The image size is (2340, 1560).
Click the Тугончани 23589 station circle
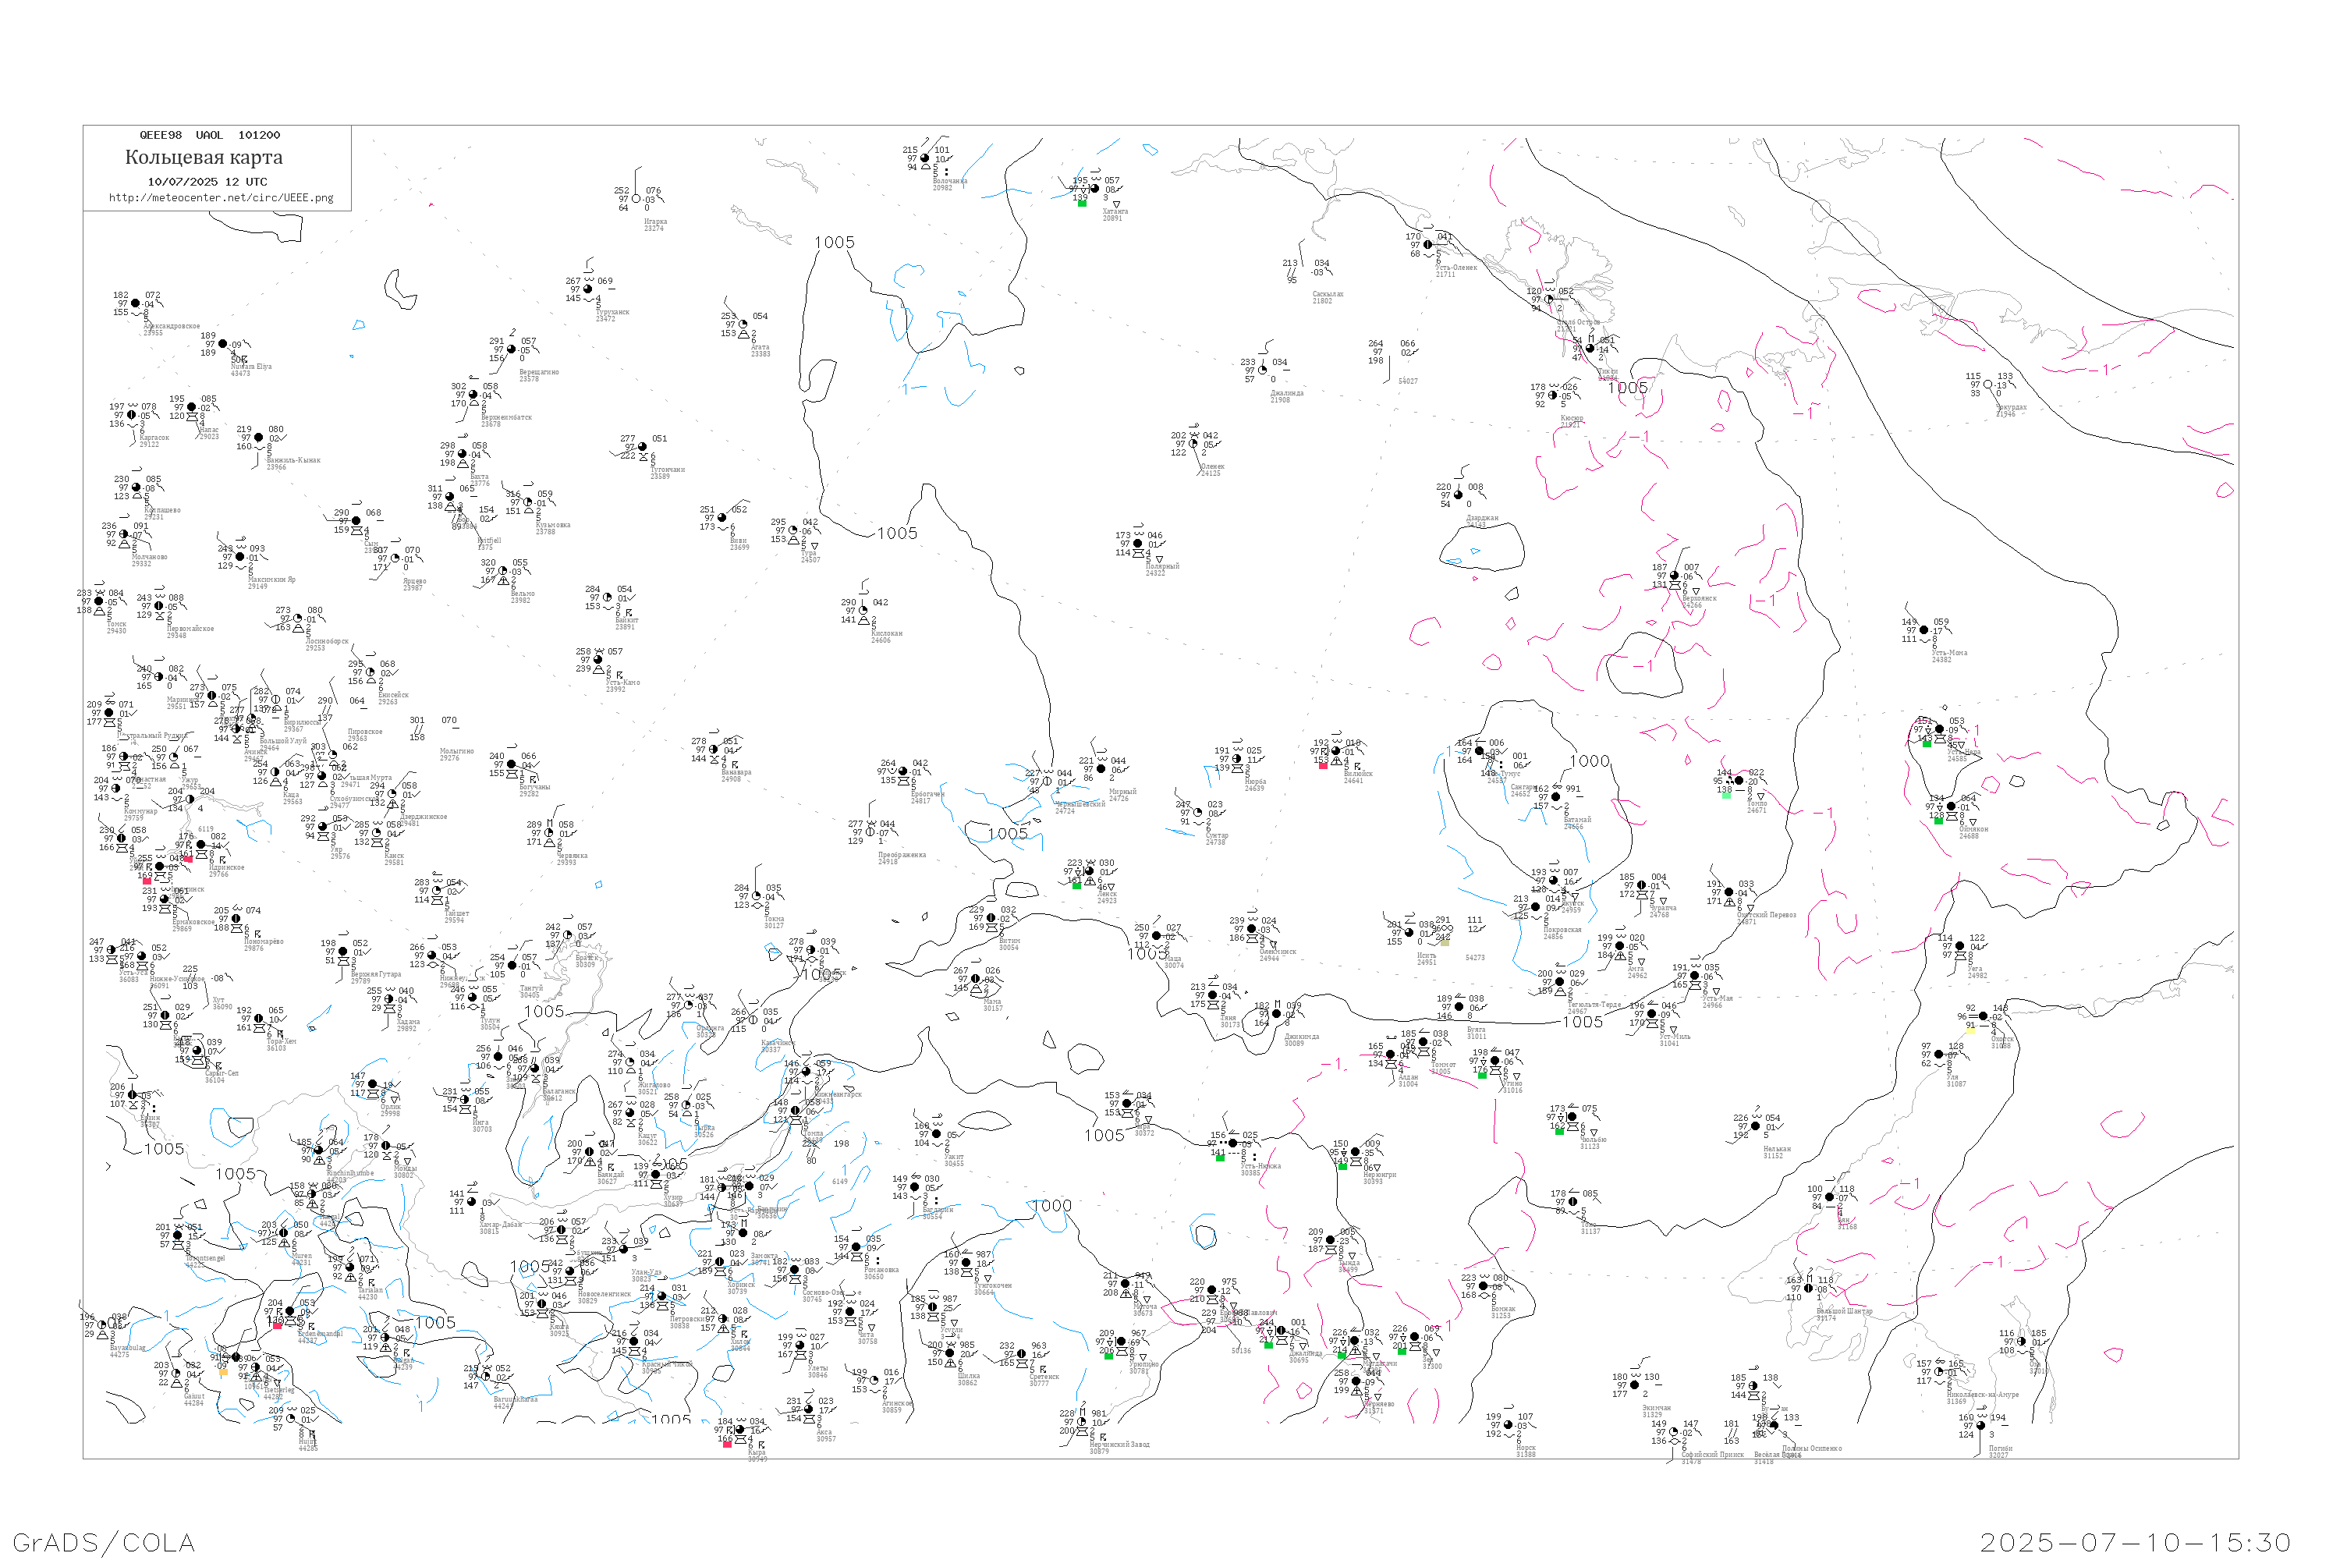coord(643,447)
